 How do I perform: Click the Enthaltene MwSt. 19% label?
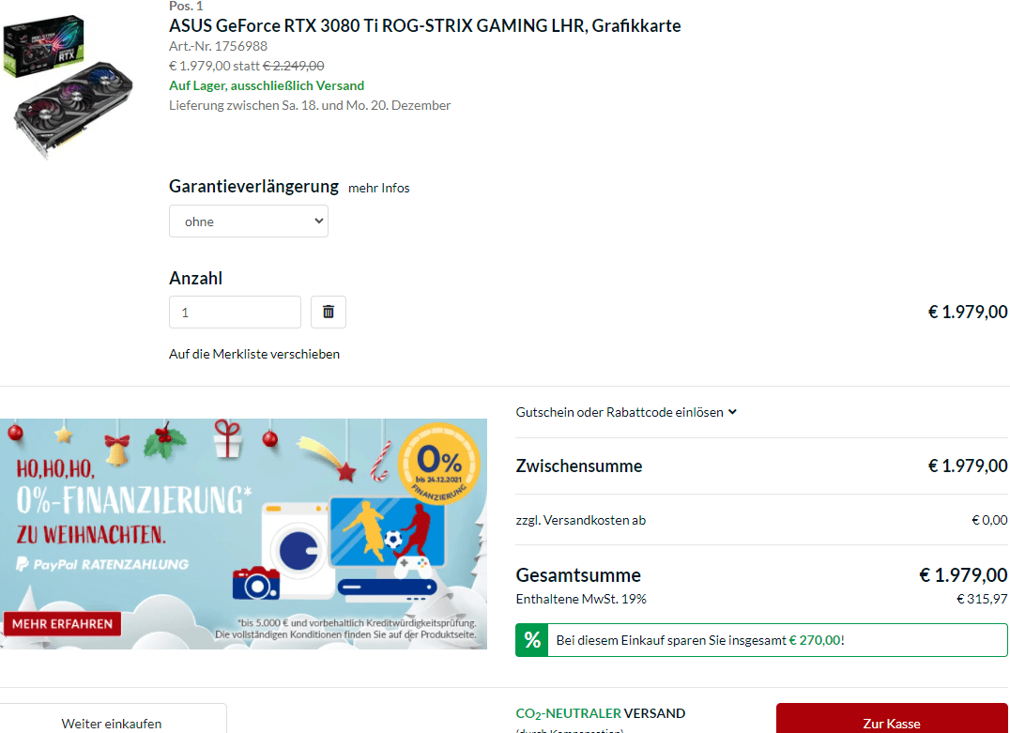pyautogui.click(x=581, y=599)
